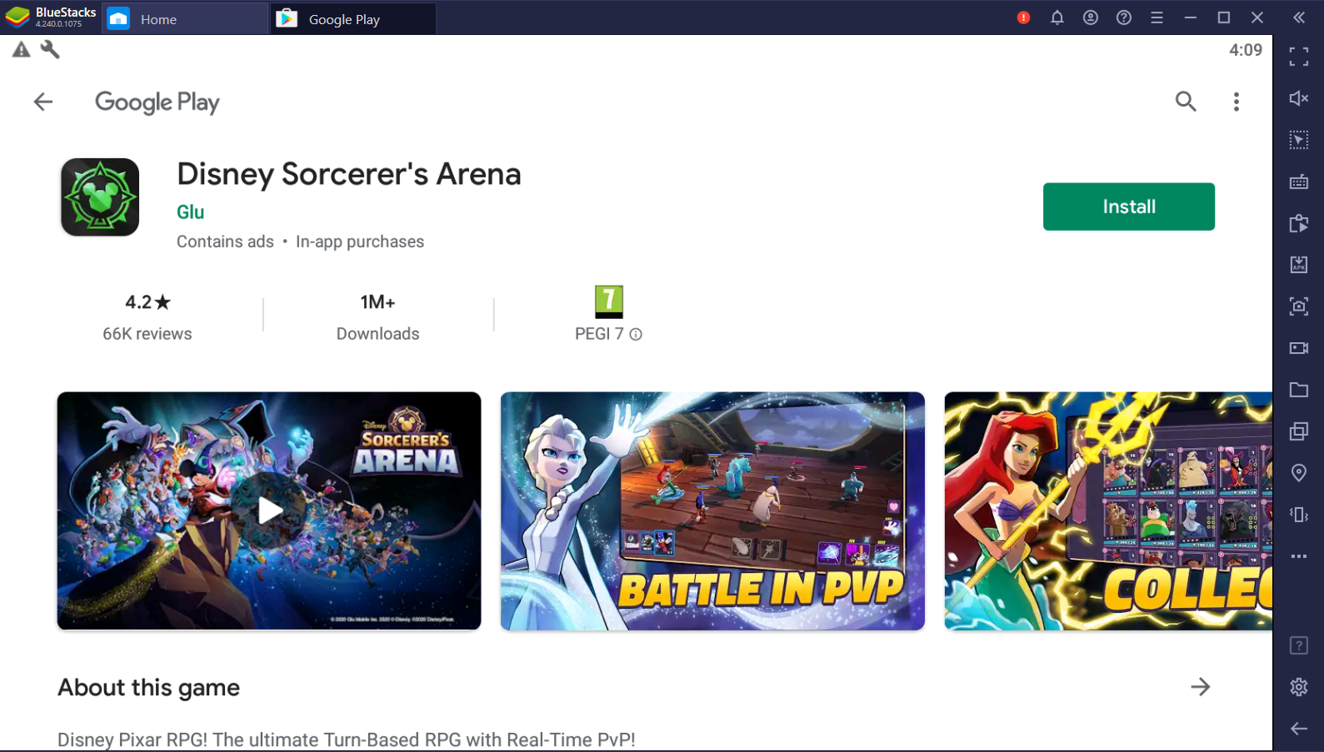The image size is (1324, 752).
Task: Open the media folder sidebar icon
Action: pyautogui.click(x=1299, y=390)
